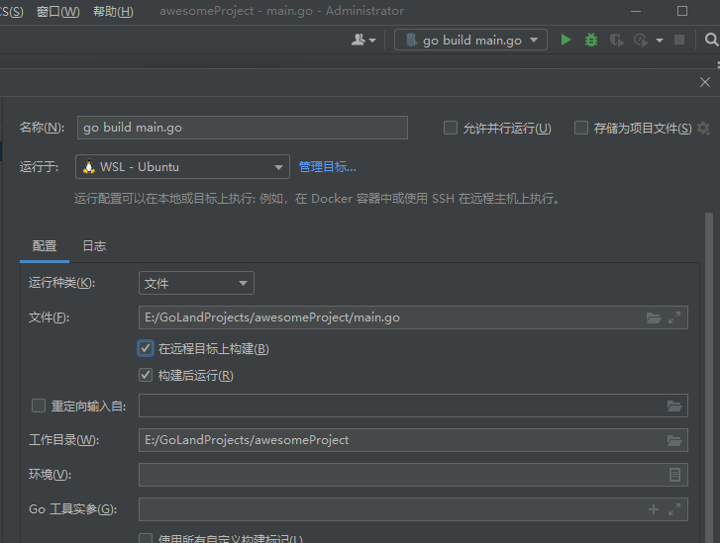720x543 pixels.
Task: Add a Go tool argument plus icon
Action: click(x=654, y=509)
